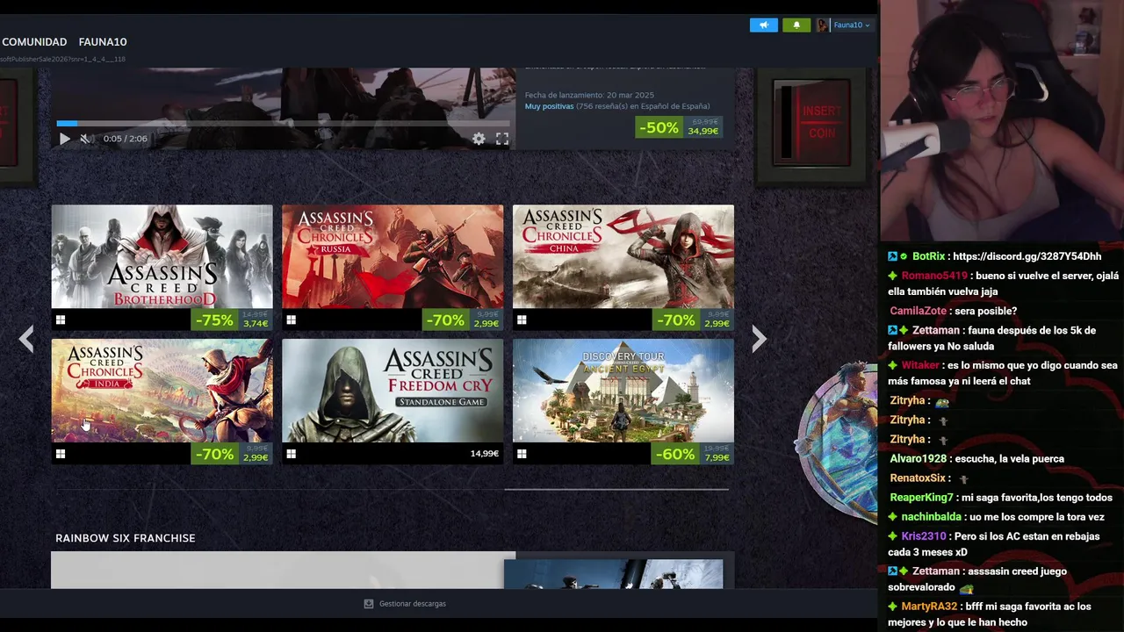The image size is (1124, 632).
Task: Click -70% discount on Chronicles China
Action: [675, 320]
